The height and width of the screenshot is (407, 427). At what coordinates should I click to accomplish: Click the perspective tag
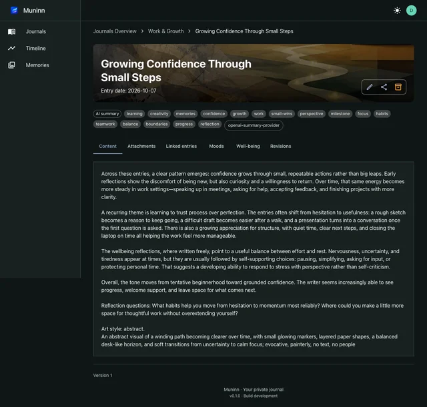pos(312,114)
